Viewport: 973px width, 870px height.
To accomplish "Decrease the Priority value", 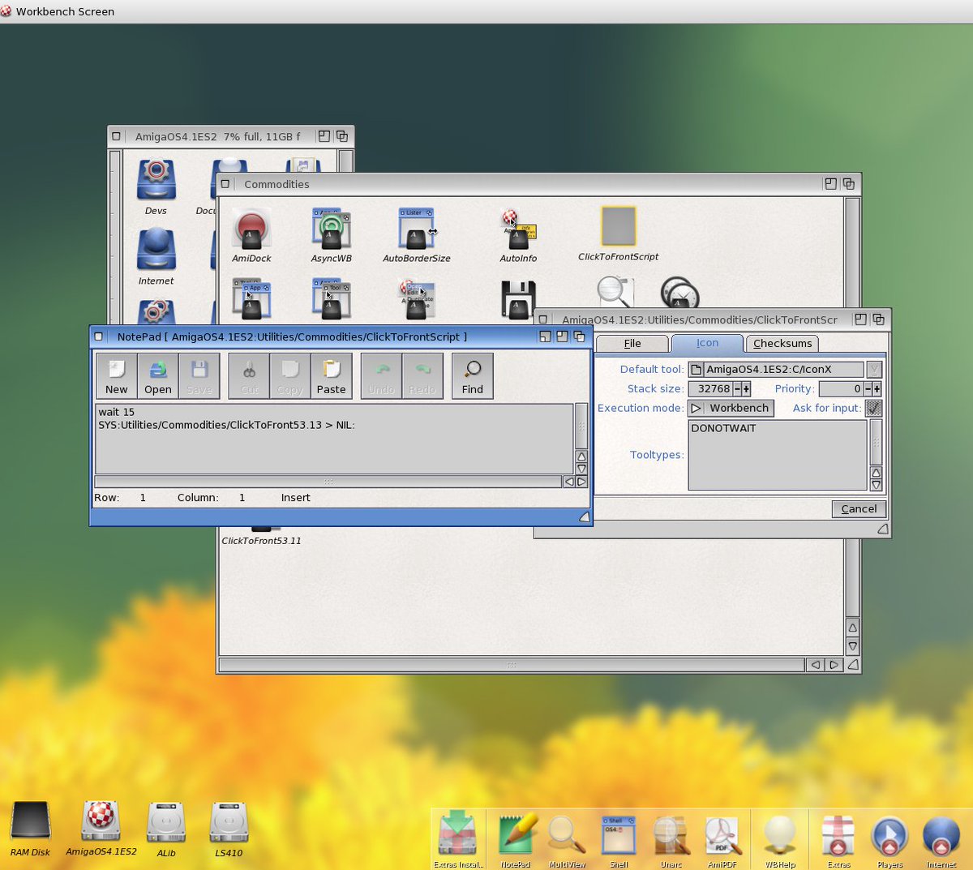I will (868, 388).
